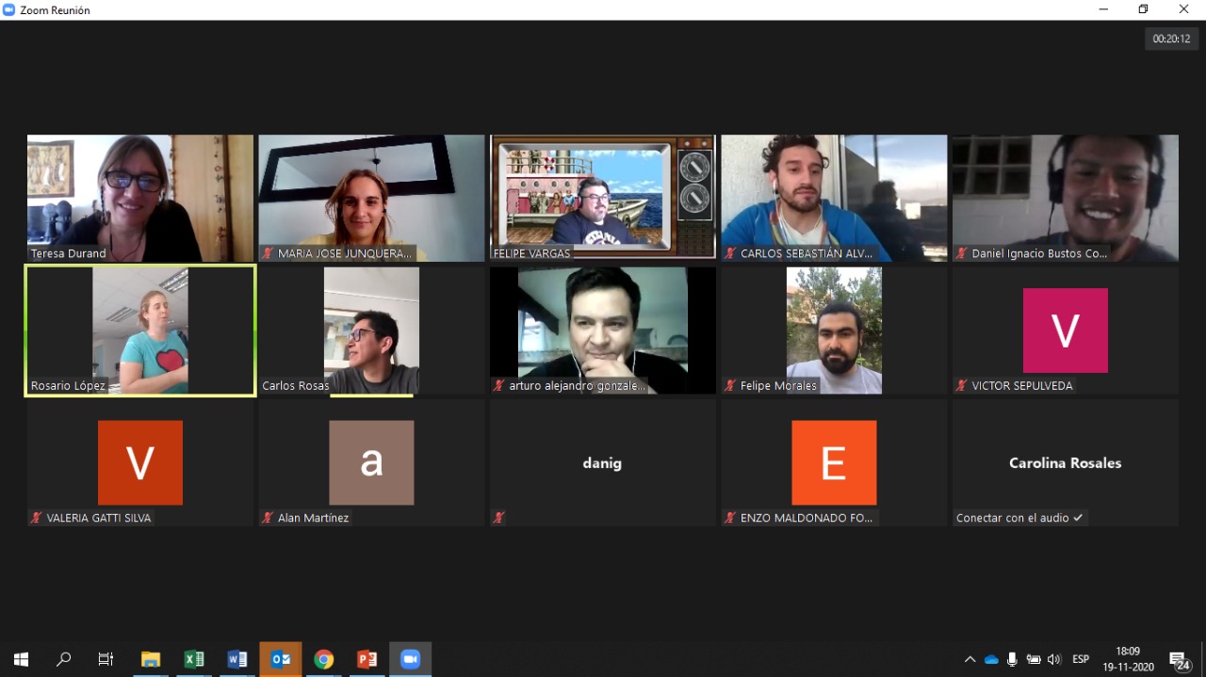Click the muted mic on VICTOR SEPULVEDA's tile
The width and height of the screenshot is (1206, 677).
962,386
